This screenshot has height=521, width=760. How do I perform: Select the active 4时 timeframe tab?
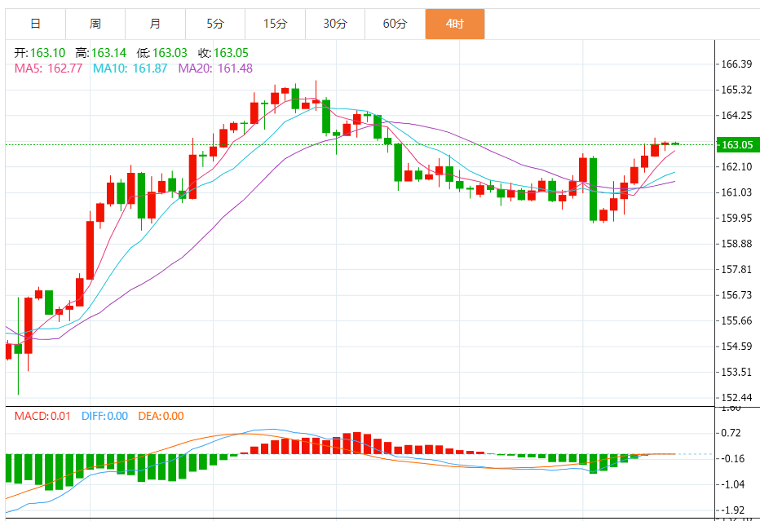pyautogui.click(x=455, y=24)
